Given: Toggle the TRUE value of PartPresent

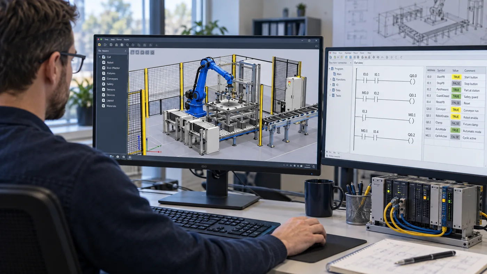Looking at the screenshot, I should click(x=456, y=90).
